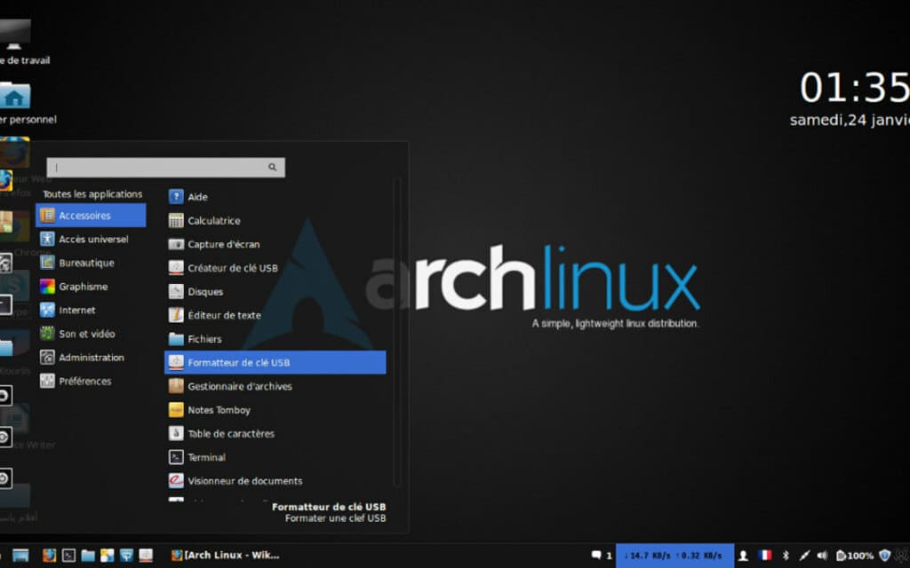Click the French flag keyboard layout indicator

pos(765,556)
